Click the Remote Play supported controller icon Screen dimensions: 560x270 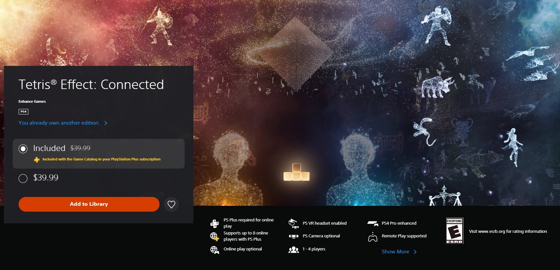(373, 237)
